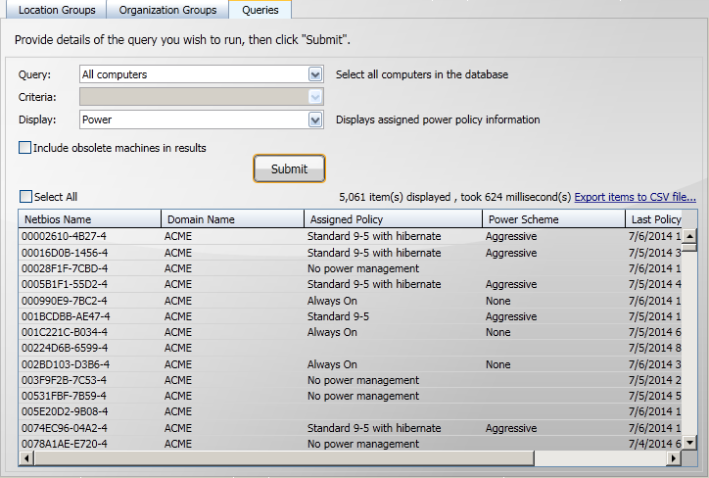Expand the Display dropdown arrow
709x478 pixels.
click(314, 119)
